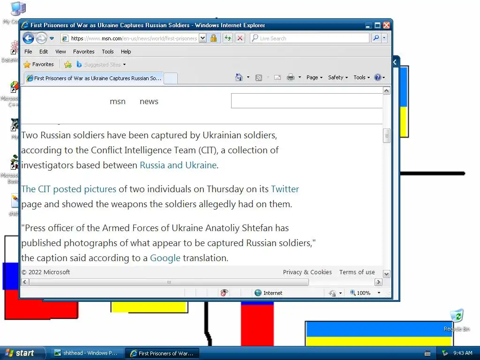480x360 pixels.
Task: Expand the Print options dropdown arrow
Action: point(300,77)
